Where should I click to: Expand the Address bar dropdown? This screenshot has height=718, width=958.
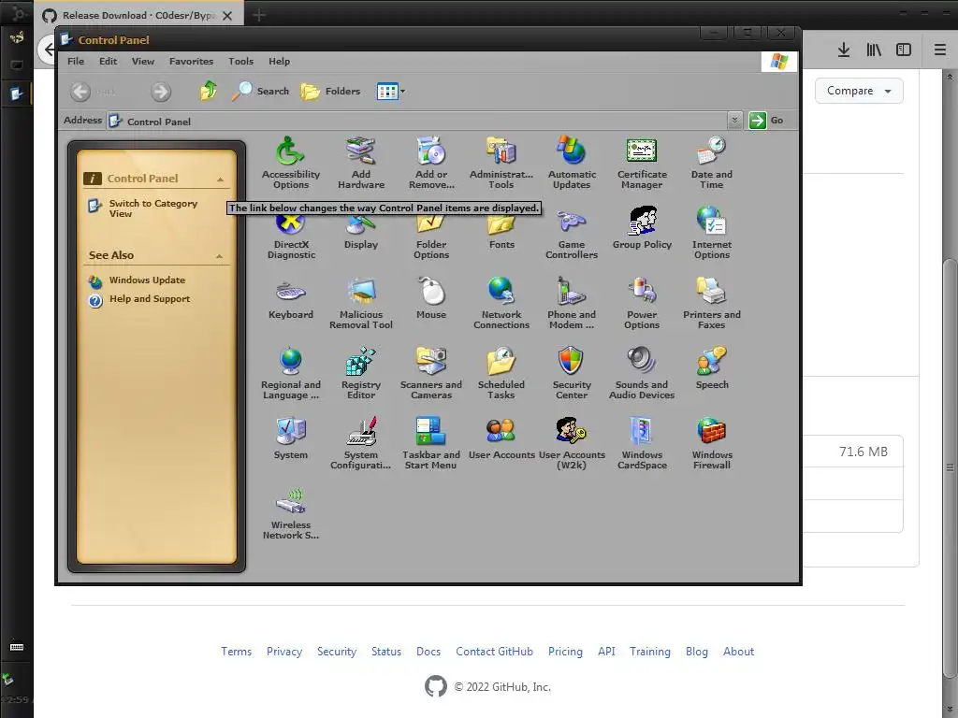coord(734,121)
